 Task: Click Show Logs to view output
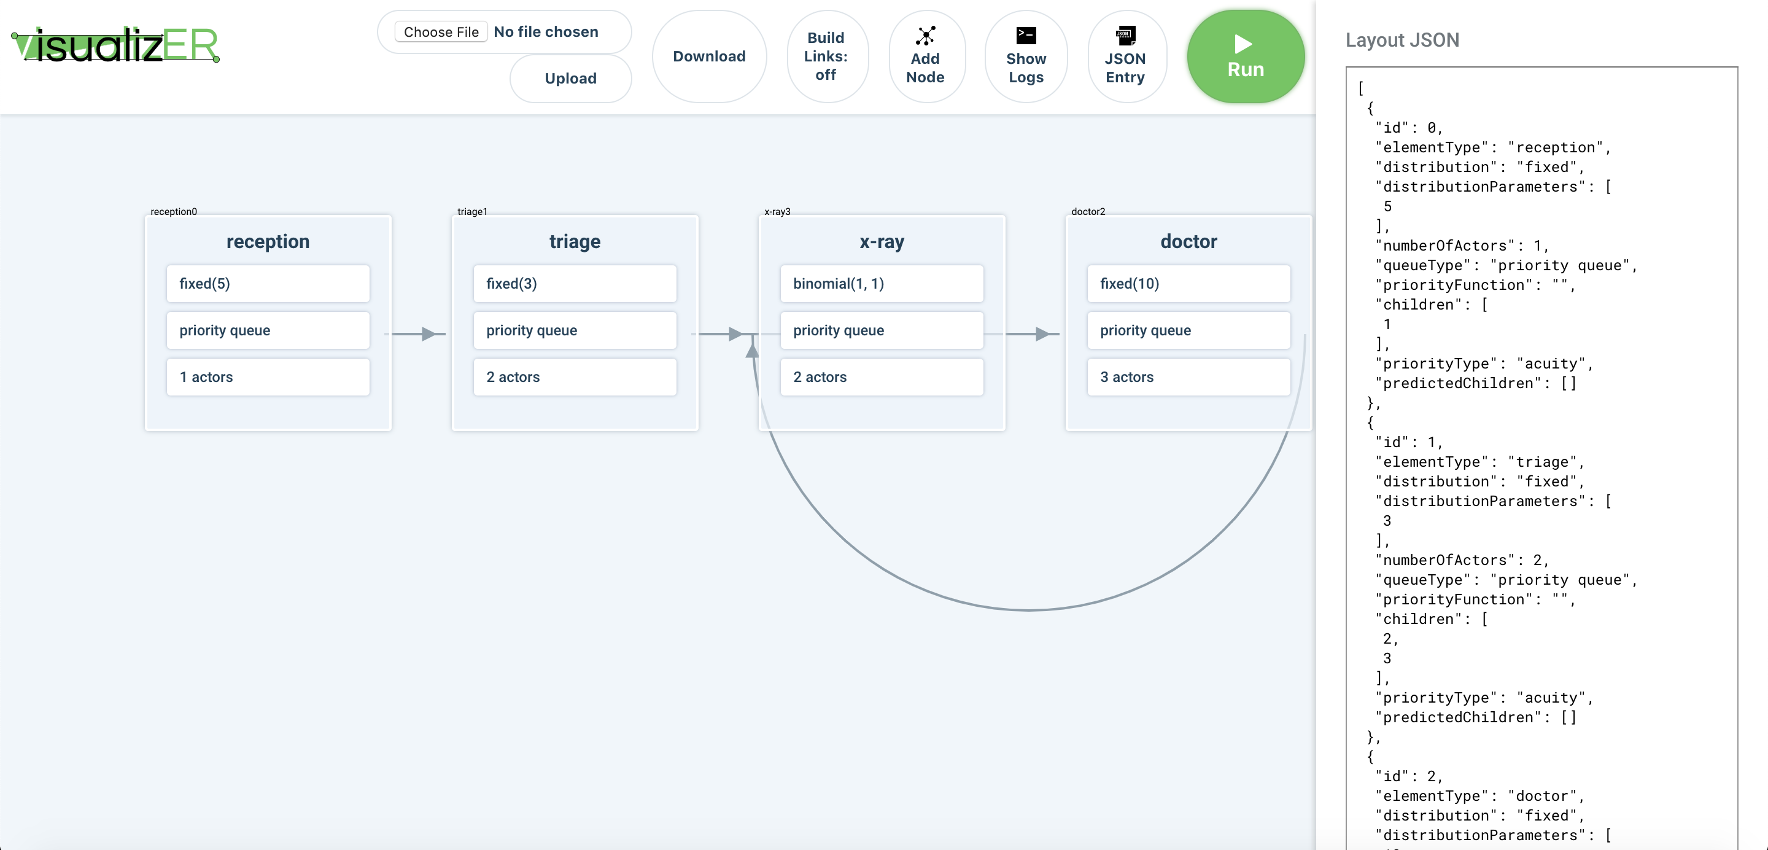click(x=1026, y=55)
